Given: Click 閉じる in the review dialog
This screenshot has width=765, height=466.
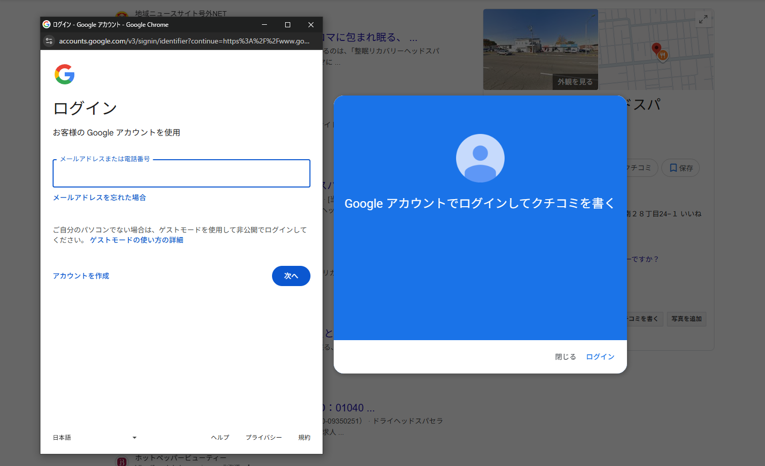Looking at the screenshot, I should click(566, 357).
